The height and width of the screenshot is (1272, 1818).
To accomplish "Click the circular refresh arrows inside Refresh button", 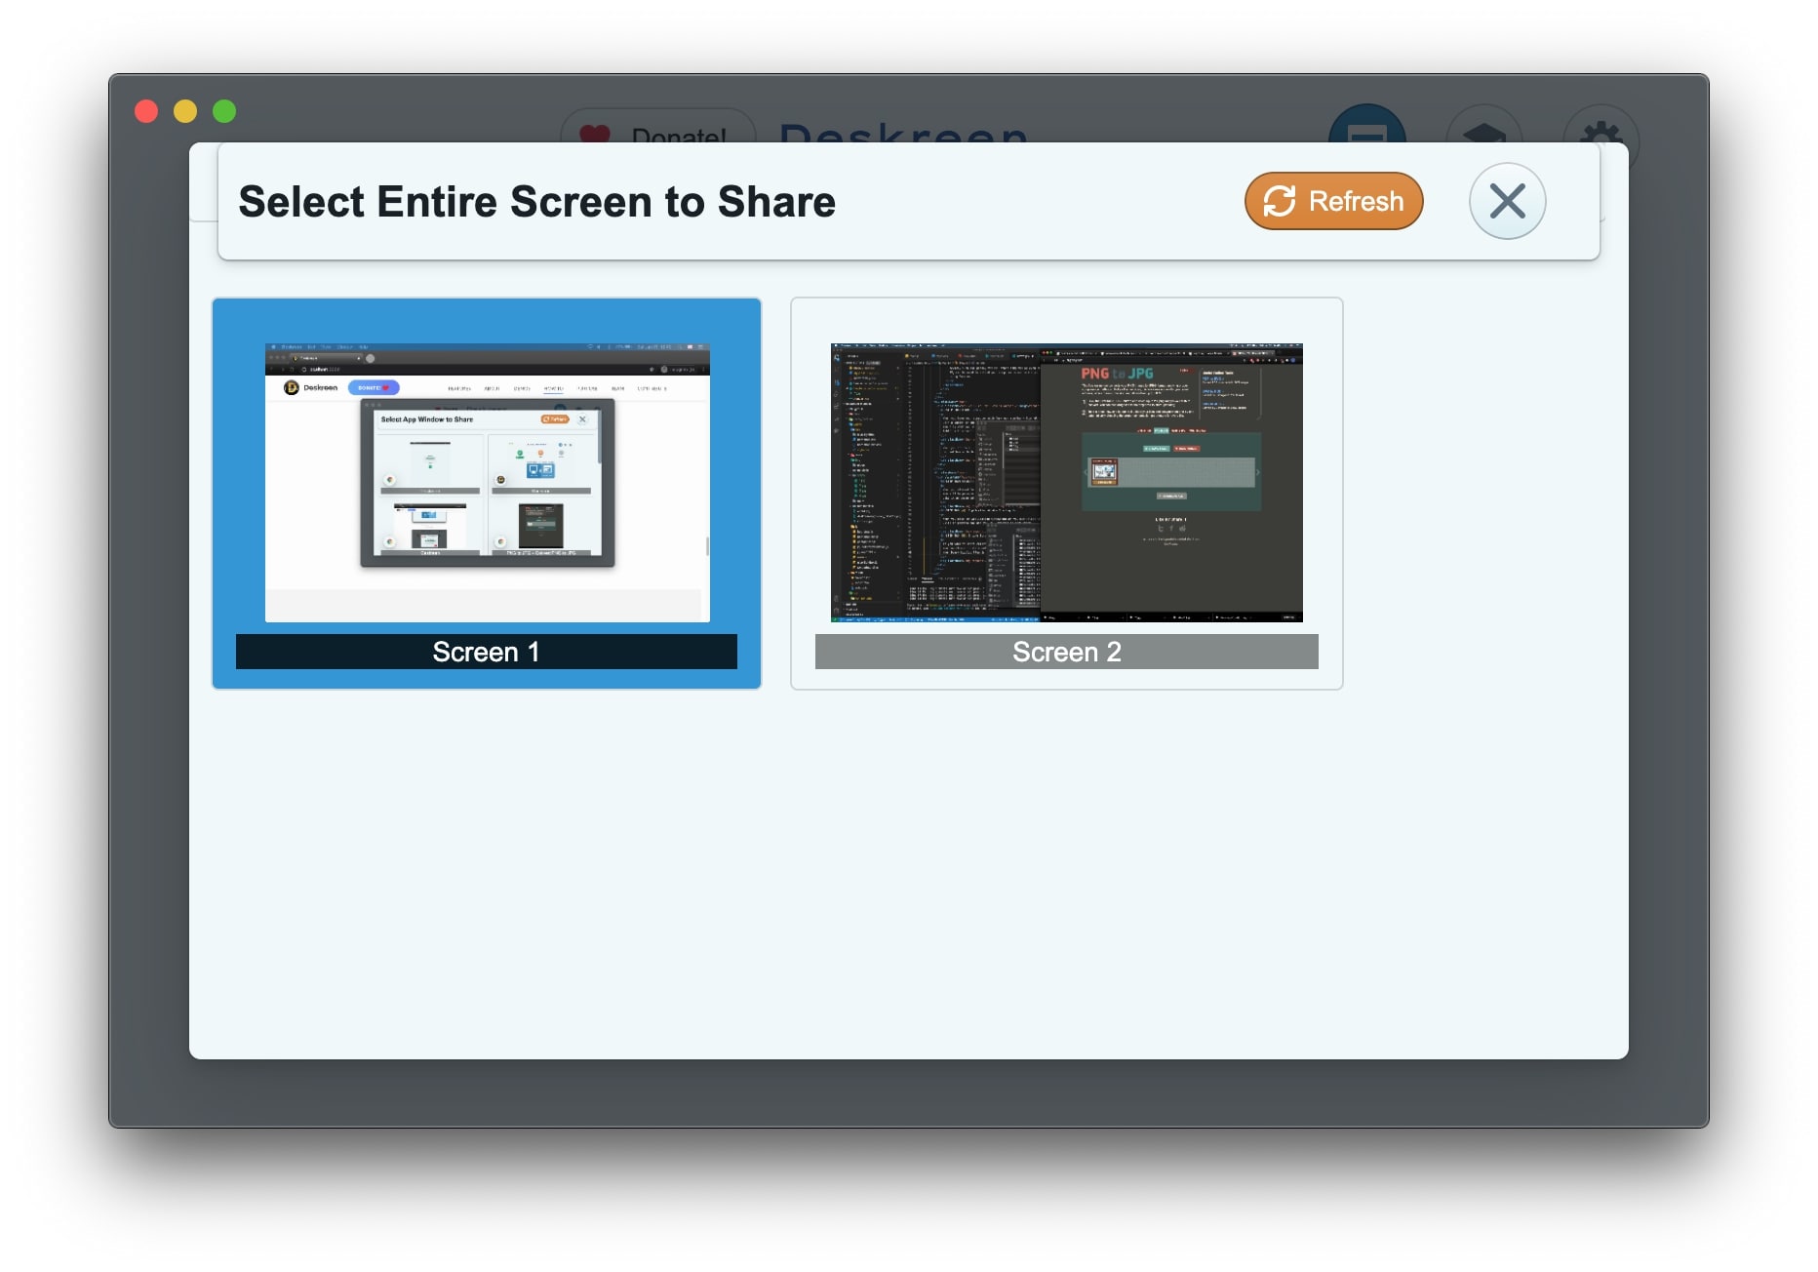I will click(1279, 201).
